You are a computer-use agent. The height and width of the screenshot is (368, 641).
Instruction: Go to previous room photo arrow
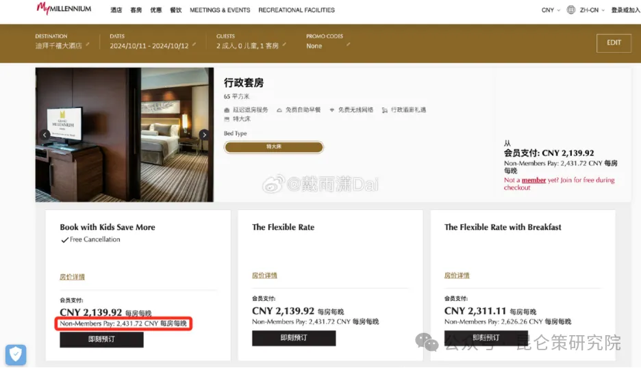pos(45,135)
